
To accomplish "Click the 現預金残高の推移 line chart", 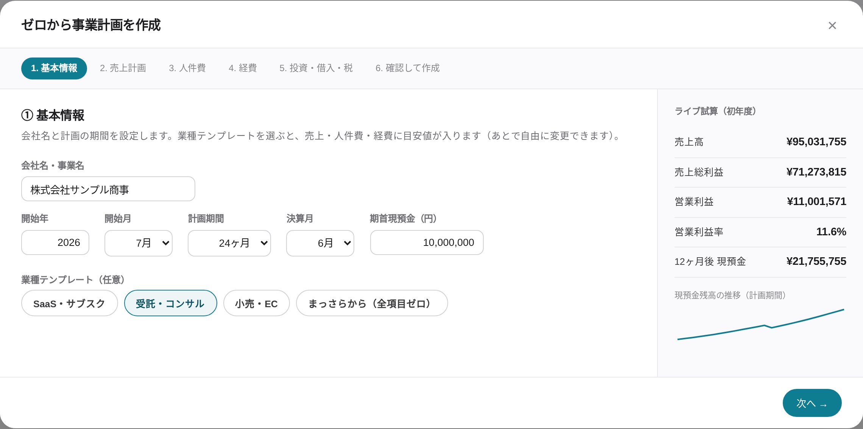I will click(x=761, y=324).
